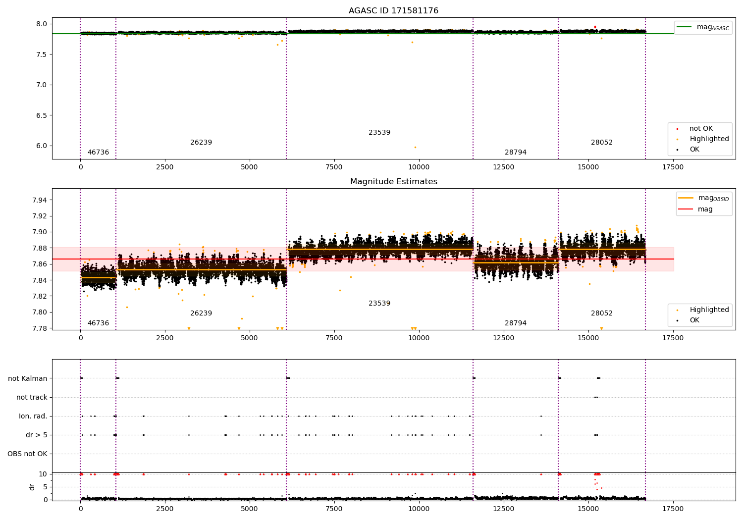Image resolution: width=743 pixels, height=520 pixels.
Task: Click the Ion. rad. row label
Action: pos(33,416)
